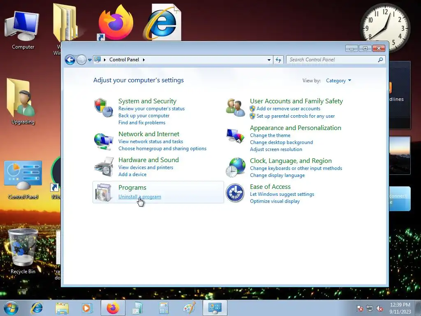Click the disabled Forward arrow button
Screen dimensions: 421x316
tap(81, 60)
